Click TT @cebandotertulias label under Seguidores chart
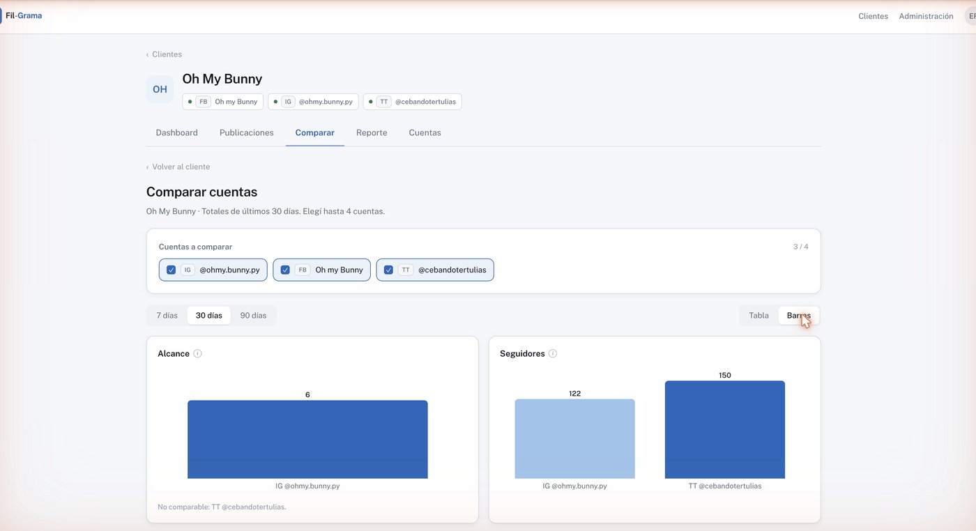Screen dimensions: 976x531 click(x=725, y=486)
